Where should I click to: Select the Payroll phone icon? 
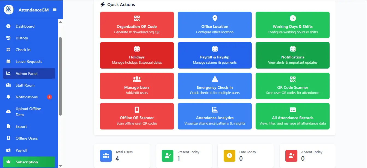point(9,150)
